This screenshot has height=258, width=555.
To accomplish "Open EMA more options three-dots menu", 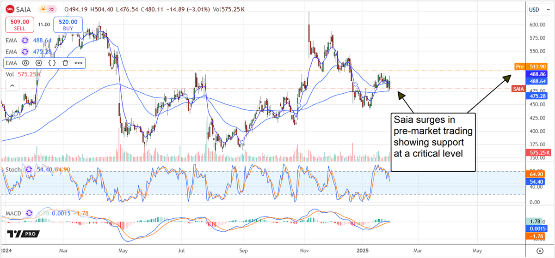I will pos(79,62).
